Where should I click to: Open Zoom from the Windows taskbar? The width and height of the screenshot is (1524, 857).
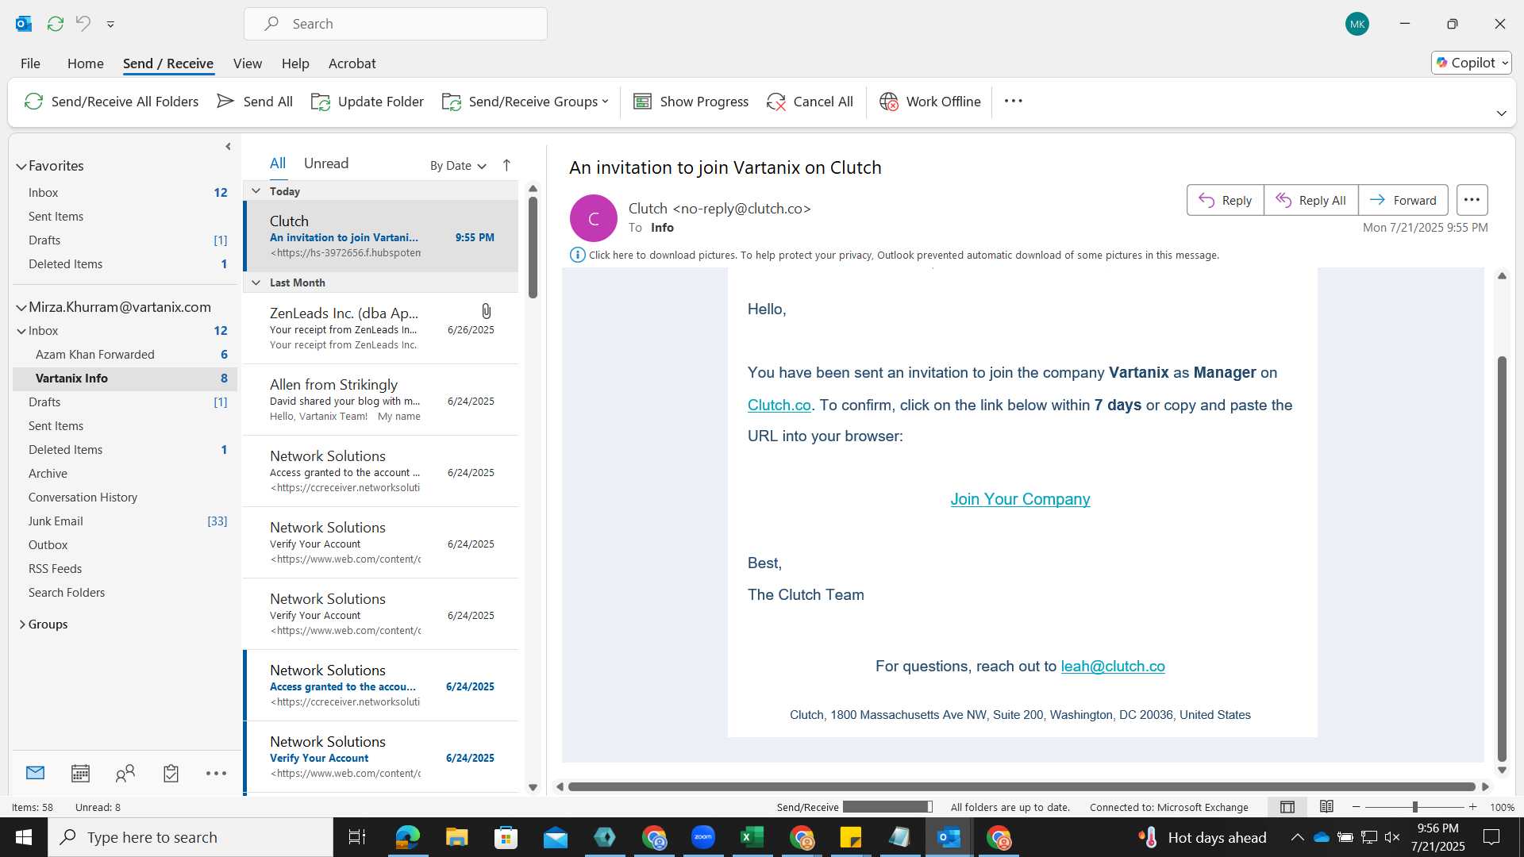coord(702,837)
